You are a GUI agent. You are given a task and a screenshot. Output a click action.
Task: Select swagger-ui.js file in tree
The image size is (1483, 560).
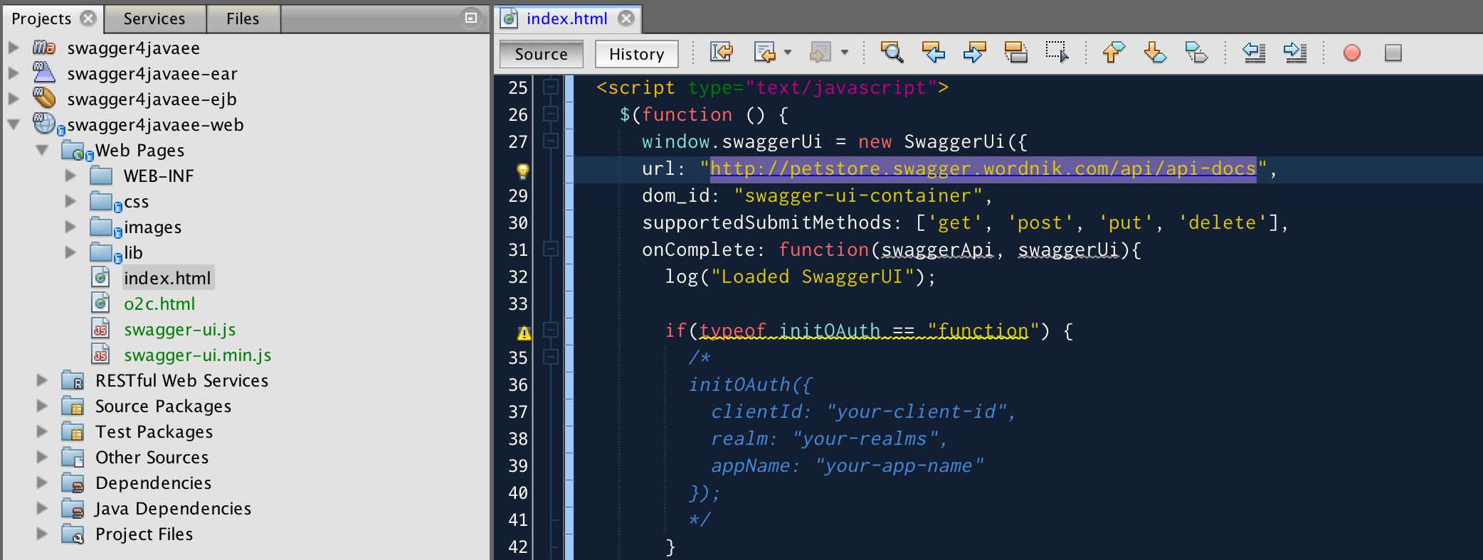point(179,329)
